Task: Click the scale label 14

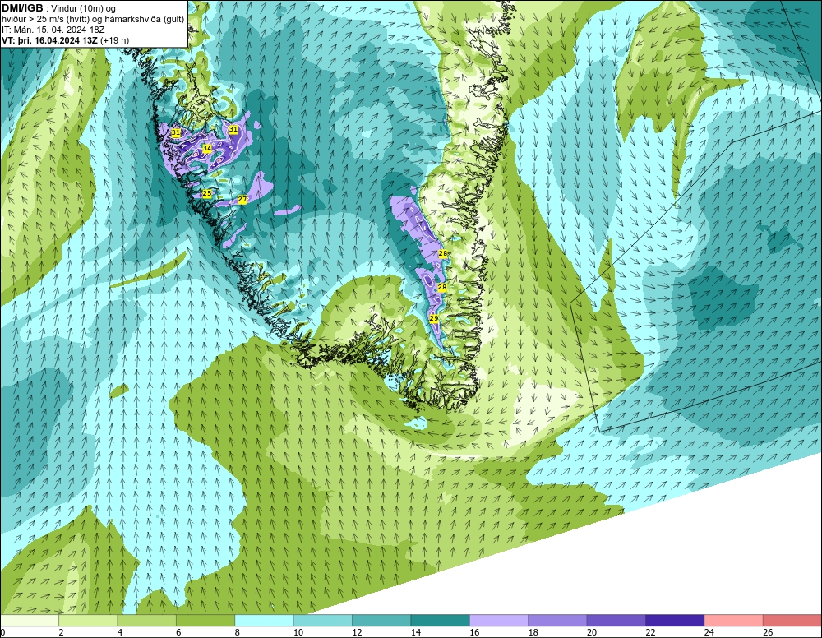Action: click(x=416, y=632)
